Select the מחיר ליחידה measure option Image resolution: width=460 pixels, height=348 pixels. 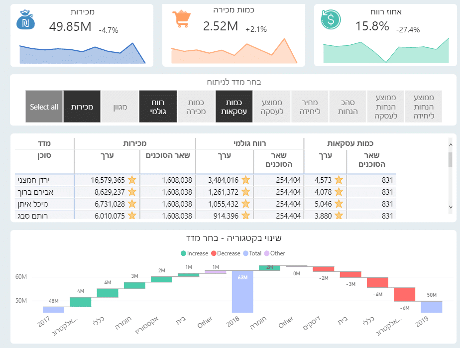point(310,107)
